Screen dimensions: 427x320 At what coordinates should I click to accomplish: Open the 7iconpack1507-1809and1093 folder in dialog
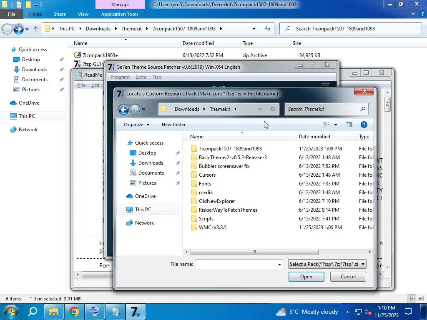[x=230, y=149]
